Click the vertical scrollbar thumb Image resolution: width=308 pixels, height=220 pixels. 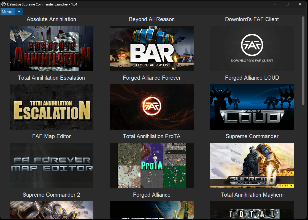click(x=303, y=61)
